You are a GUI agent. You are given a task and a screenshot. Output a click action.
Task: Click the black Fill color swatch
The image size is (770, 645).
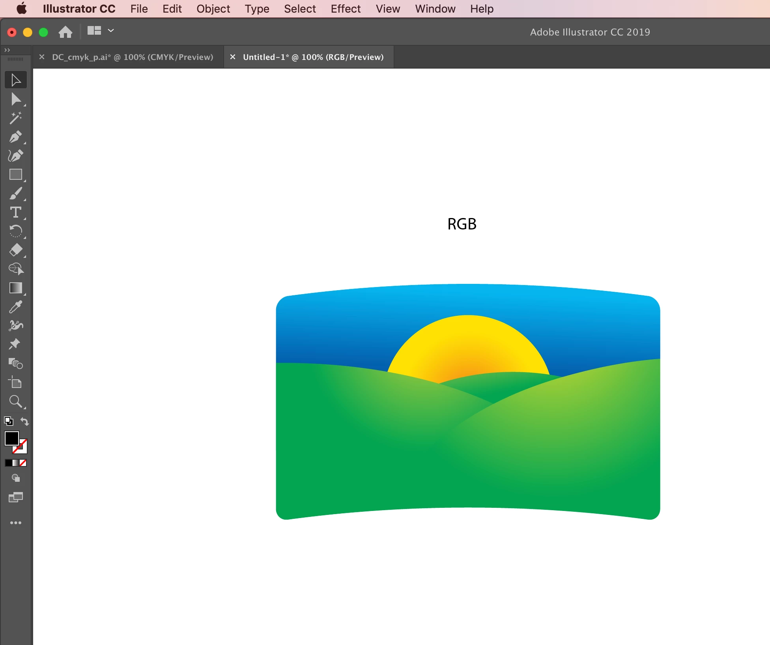11,438
